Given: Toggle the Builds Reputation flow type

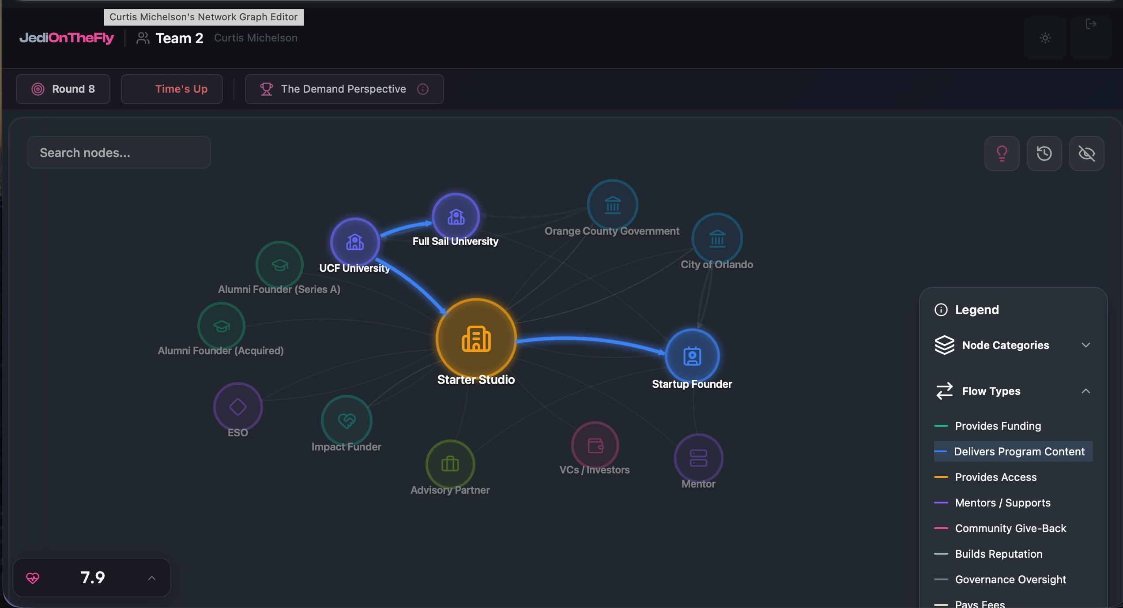Looking at the screenshot, I should click(1014, 554).
